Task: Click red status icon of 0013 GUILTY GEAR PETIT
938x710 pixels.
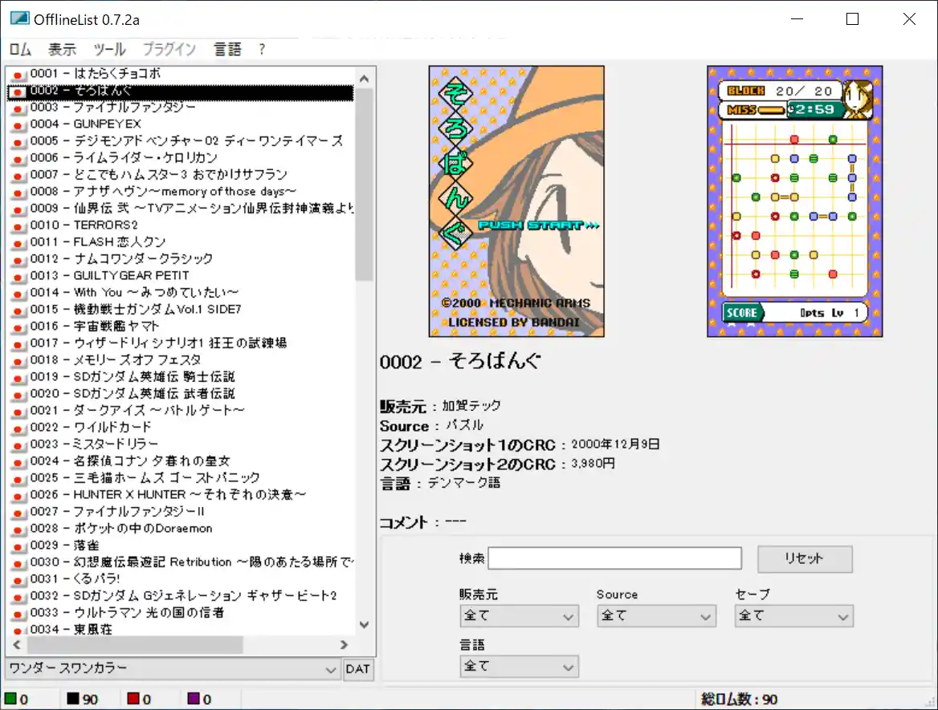Action: click(x=18, y=277)
